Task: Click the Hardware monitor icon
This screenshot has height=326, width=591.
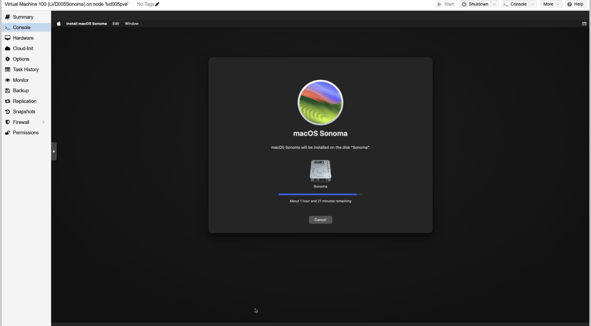Action: (8, 38)
